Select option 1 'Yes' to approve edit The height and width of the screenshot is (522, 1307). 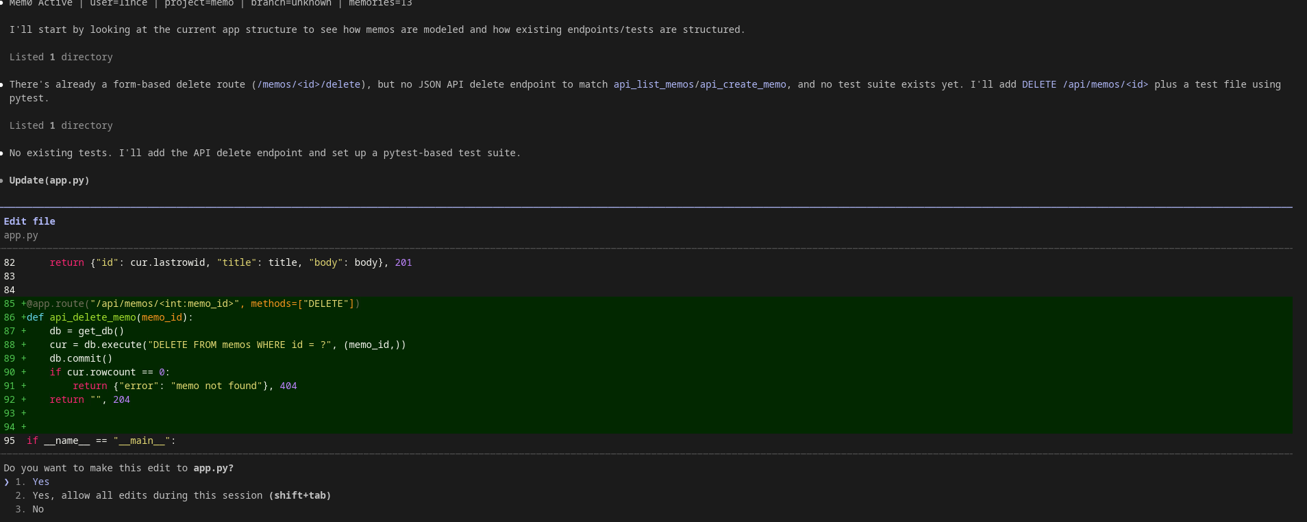[32, 482]
